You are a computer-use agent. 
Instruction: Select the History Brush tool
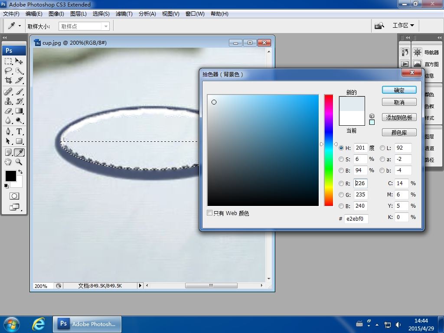(19, 101)
